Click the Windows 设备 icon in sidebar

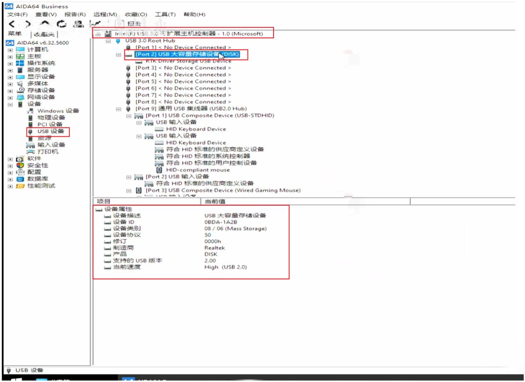point(30,111)
